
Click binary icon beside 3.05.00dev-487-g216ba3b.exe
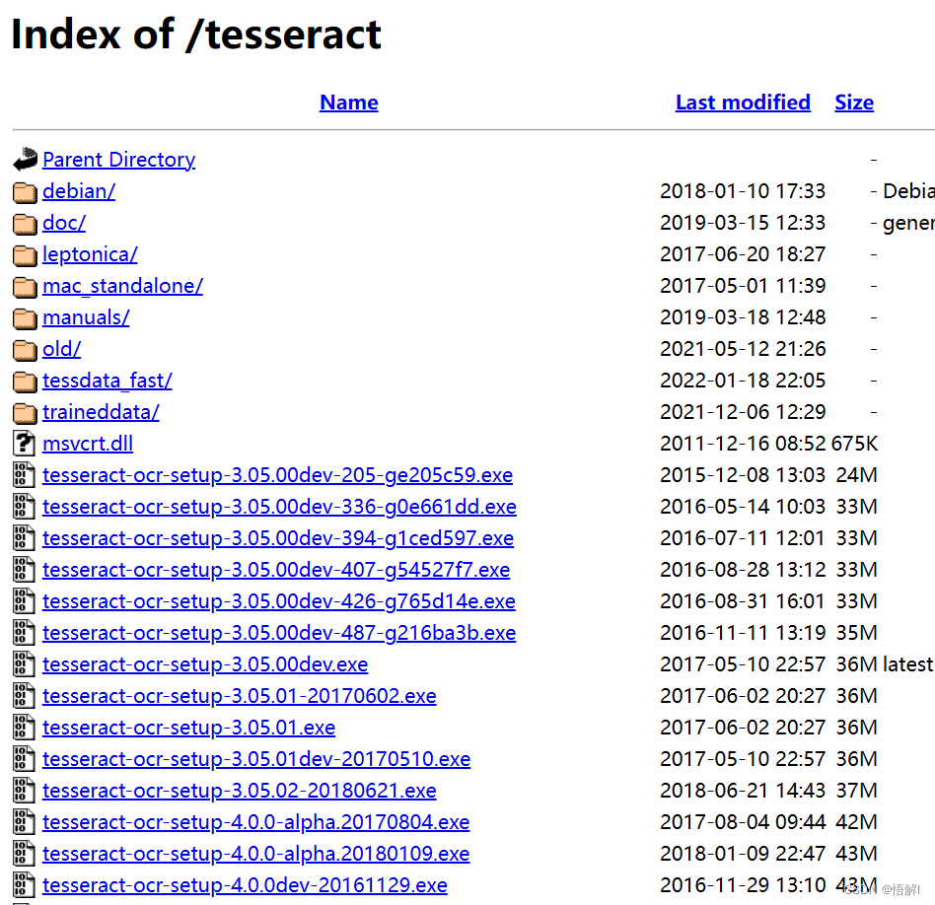24,633
